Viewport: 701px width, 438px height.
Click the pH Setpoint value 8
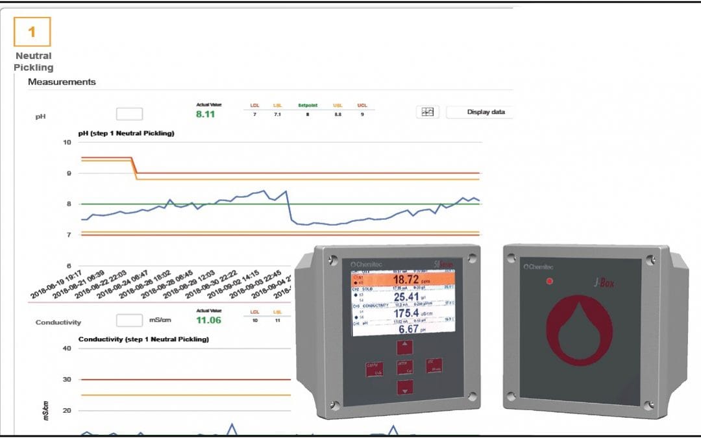point(308,114)
